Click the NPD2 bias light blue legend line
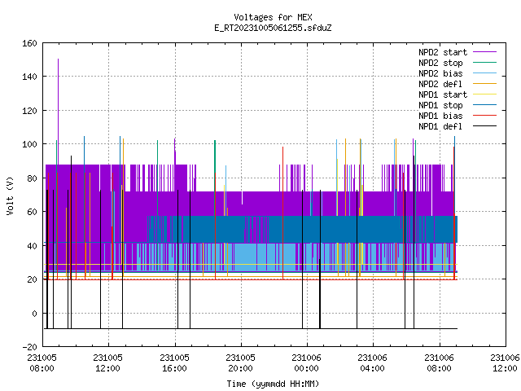The height and width of the screenshot is (391, 521). [x=484, y=73]
